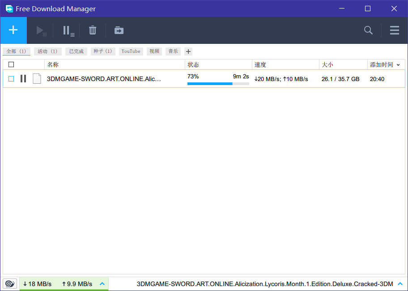Click the 73% download progress bar
408x291 pixels.
[218, 84]
